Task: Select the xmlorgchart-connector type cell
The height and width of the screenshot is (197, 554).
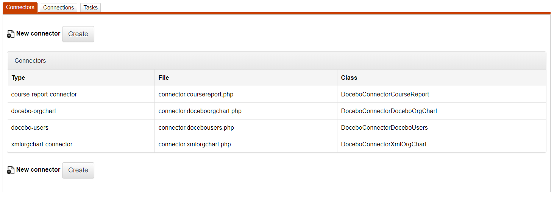Action: [42, 144]
